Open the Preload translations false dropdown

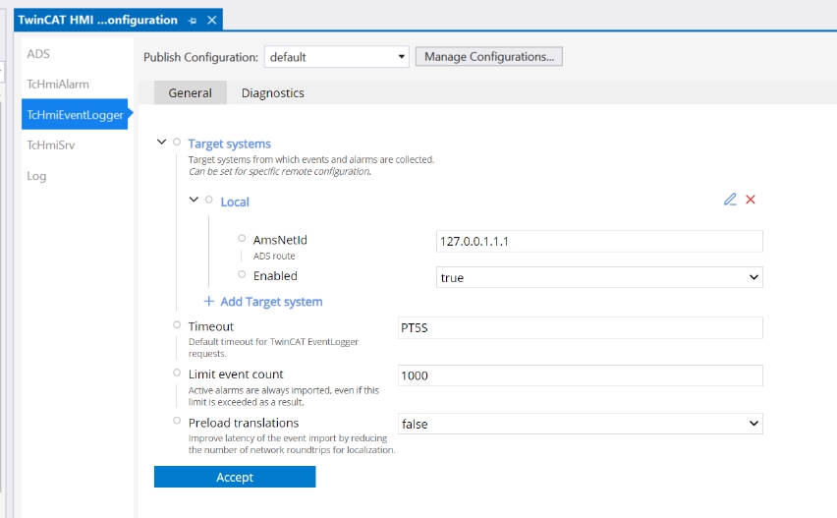coord(581,424)
